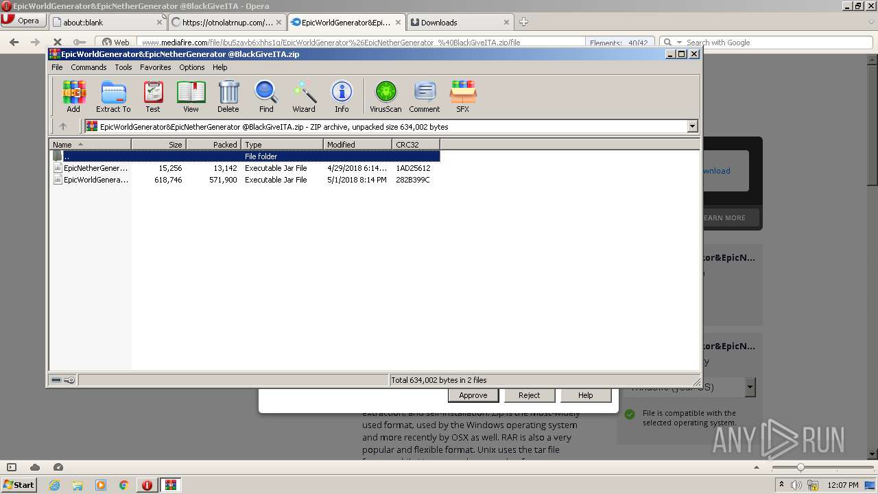Switch to the about:blank tab
This screenshot has height=494, width=878.
pos(107,22)
